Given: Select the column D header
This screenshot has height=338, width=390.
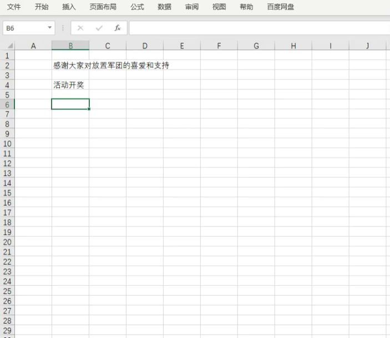Looking at the screenshot, I should [144, 46].
